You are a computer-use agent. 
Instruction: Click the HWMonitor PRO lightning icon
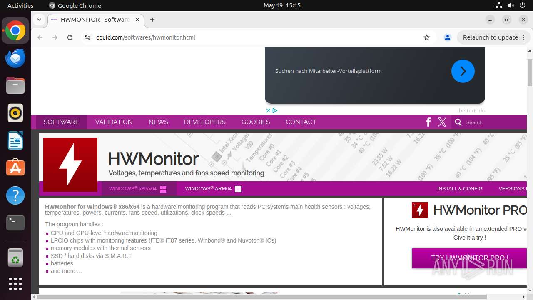point(420,210)
